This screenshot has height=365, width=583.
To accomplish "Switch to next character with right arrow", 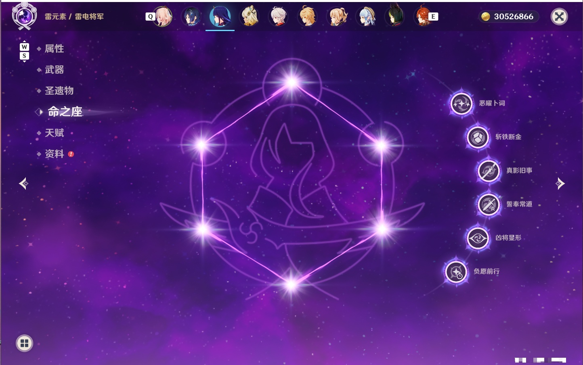I will coord(560,184).
